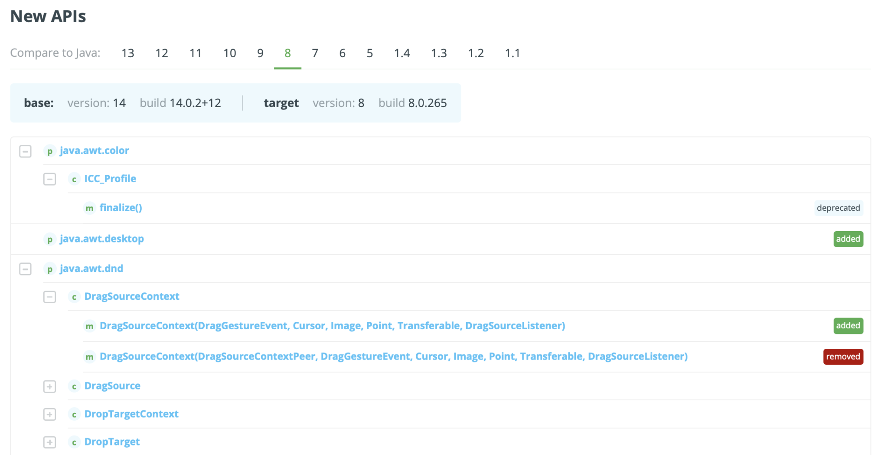Expand the DragSource class entry
Image resolution: width=888 pixels, height=455 pixels.
49,386
